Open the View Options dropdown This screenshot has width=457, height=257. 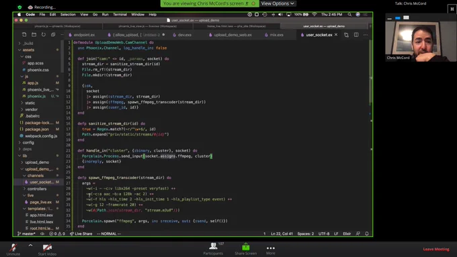click(x=277, y=3)
